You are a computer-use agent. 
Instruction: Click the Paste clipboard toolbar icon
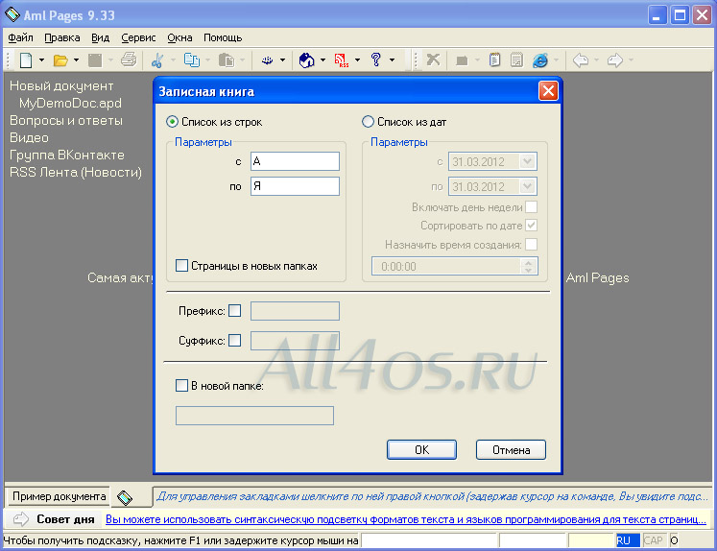[x=227, y=60]
